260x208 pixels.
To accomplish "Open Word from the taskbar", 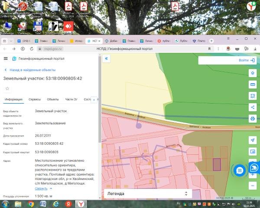I will (x=43, y=204).
